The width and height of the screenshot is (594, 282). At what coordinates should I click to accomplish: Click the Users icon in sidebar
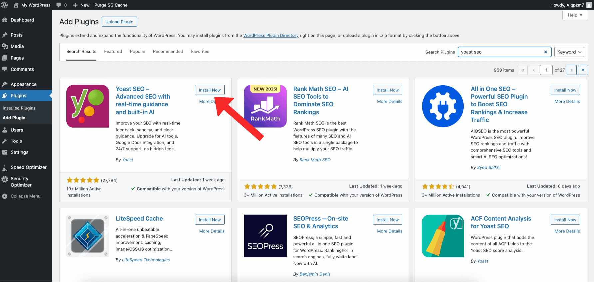point(5,130)
